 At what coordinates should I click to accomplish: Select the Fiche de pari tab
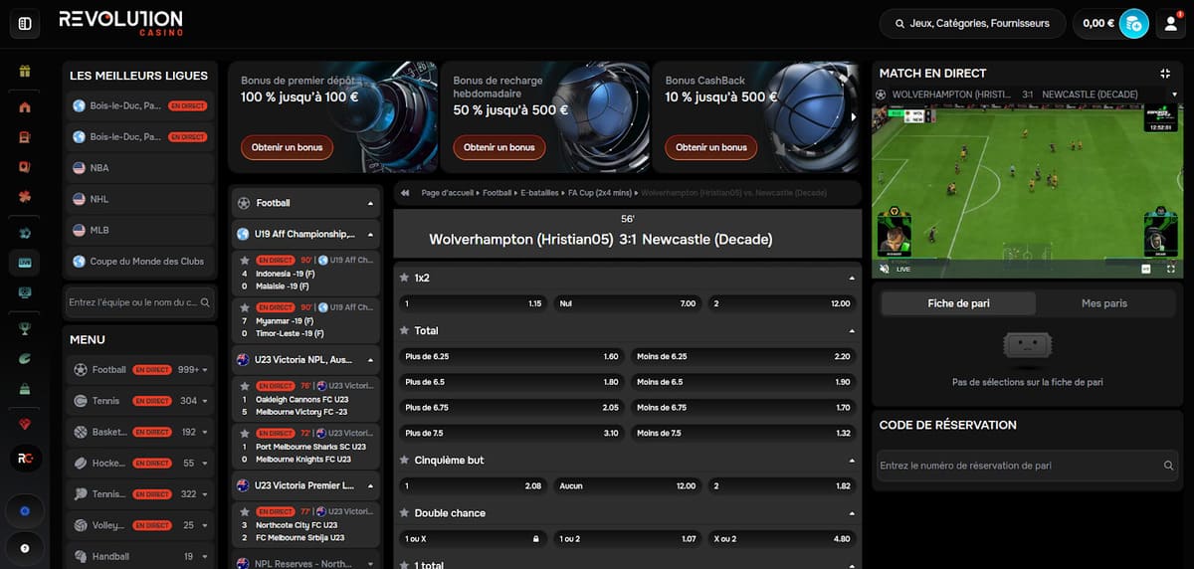[957, 303]
